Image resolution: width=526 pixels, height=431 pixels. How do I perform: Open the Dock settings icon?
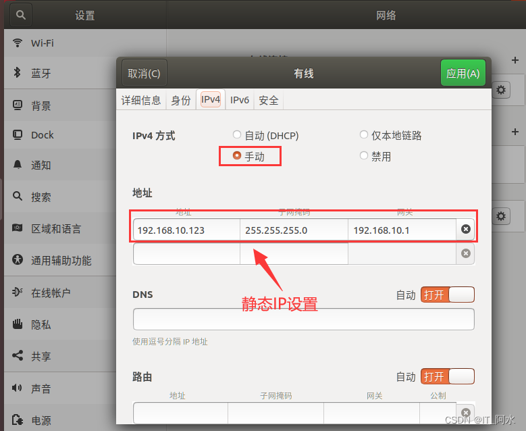(18, 135)
